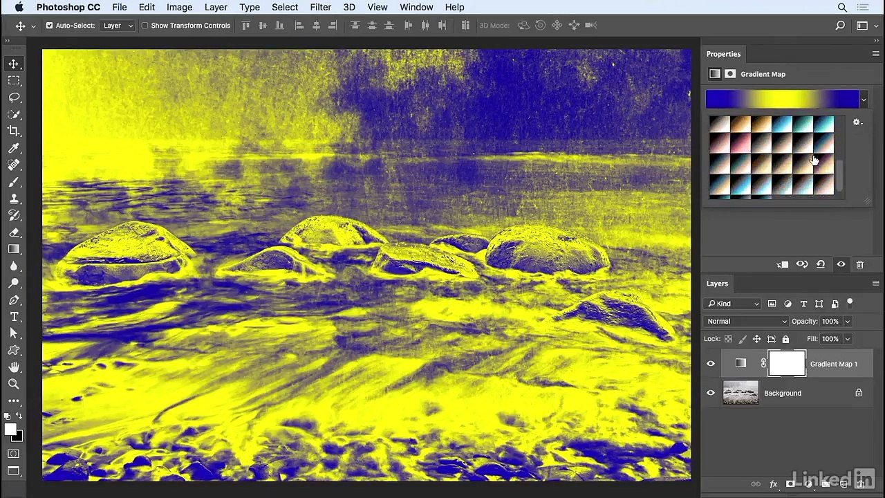Open the Auto-Select Layer dropdown
Screen dimensions: 885x498
coord(118,26)
